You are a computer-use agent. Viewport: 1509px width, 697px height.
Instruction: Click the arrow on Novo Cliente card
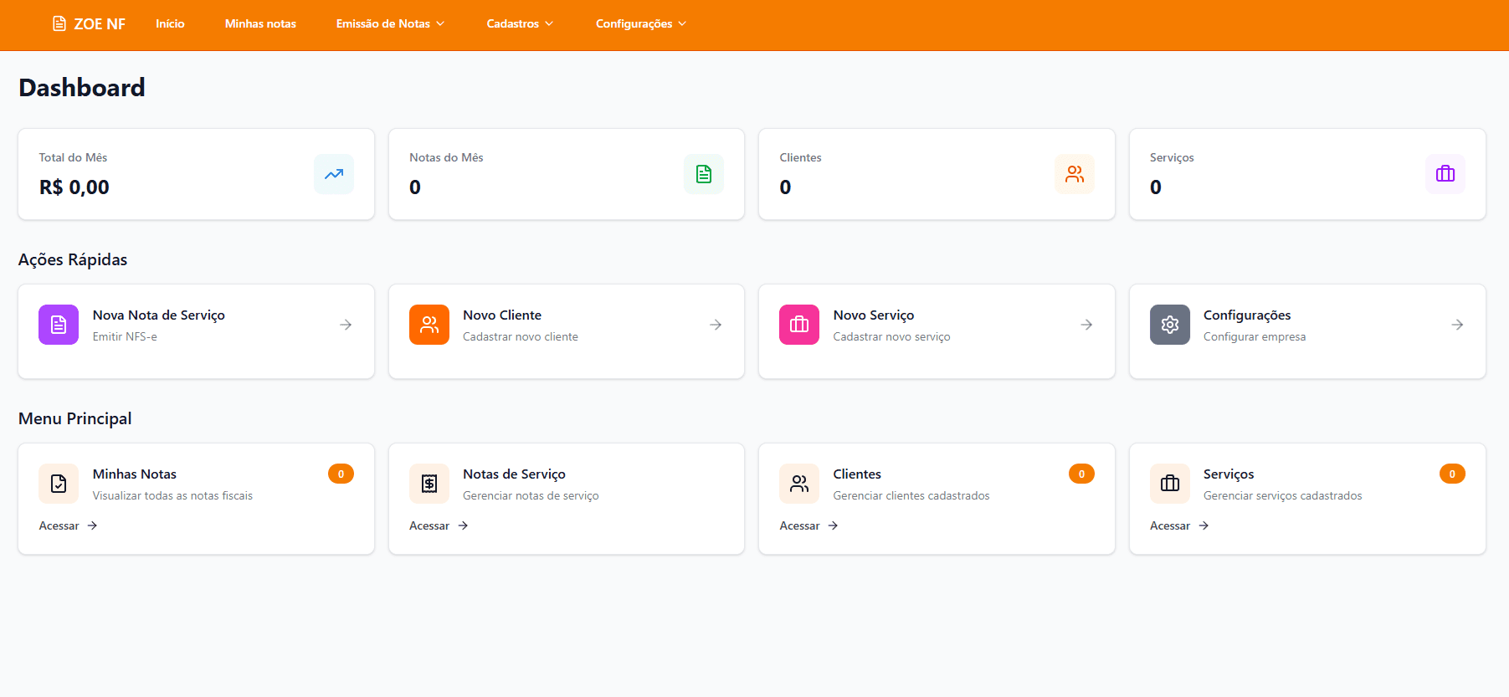(x=716, y=325)
